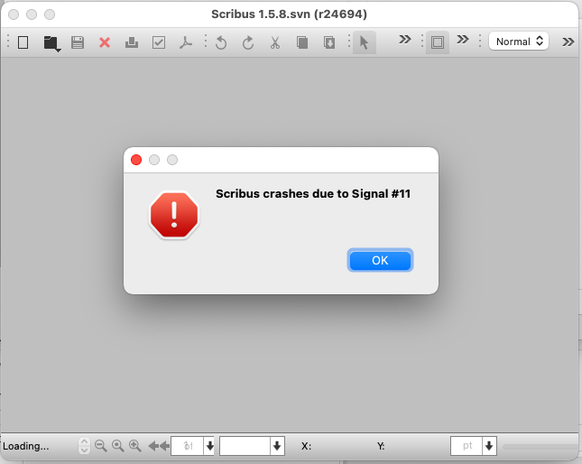Screen dimensions: 582x464
Task: Open a file with the folder icon
Action: click(51, 42)
